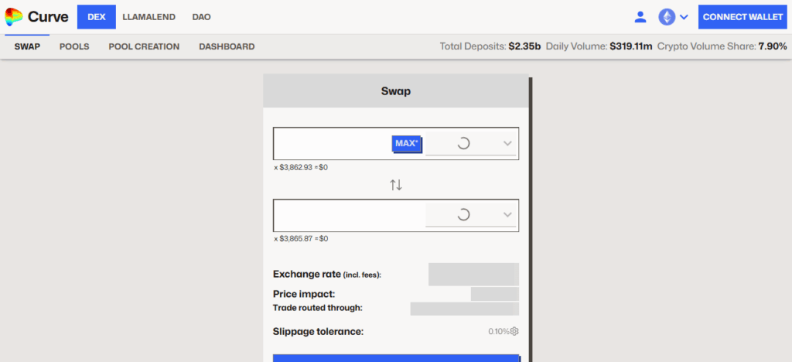This screenshot has width=792, height=362.
Task: Go to POOLS page
Action: (x=74, y=46)
